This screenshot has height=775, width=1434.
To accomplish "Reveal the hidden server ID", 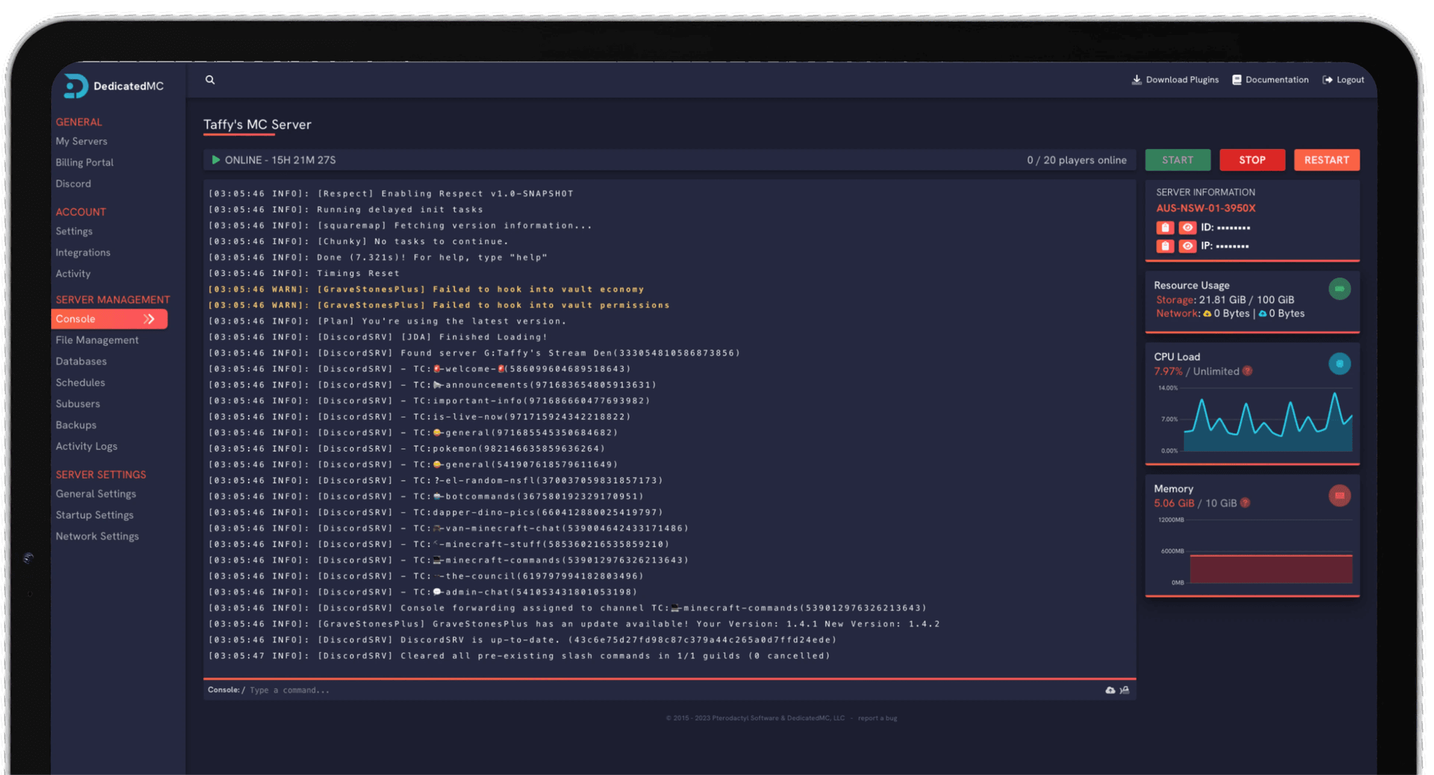I will point(1188,227).
